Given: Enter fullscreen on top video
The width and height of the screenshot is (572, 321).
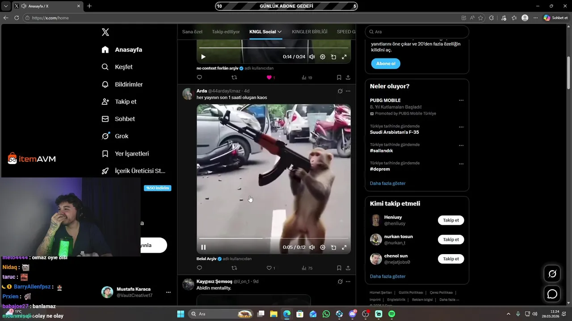Looking at the screenshot, I should (x=344, y=57).
